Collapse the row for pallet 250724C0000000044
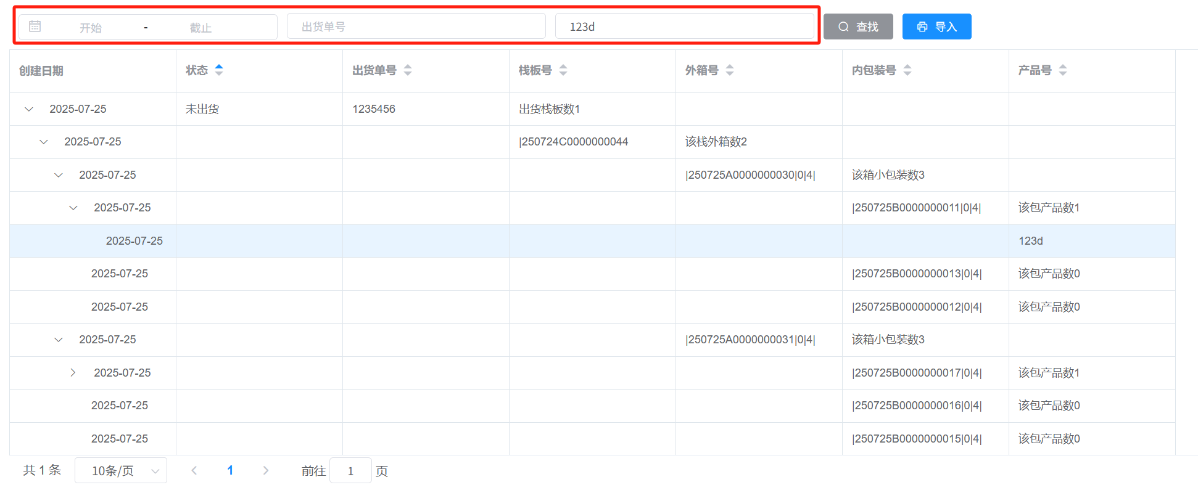This screenshot has height=490, width=1198. coord(44,142)
